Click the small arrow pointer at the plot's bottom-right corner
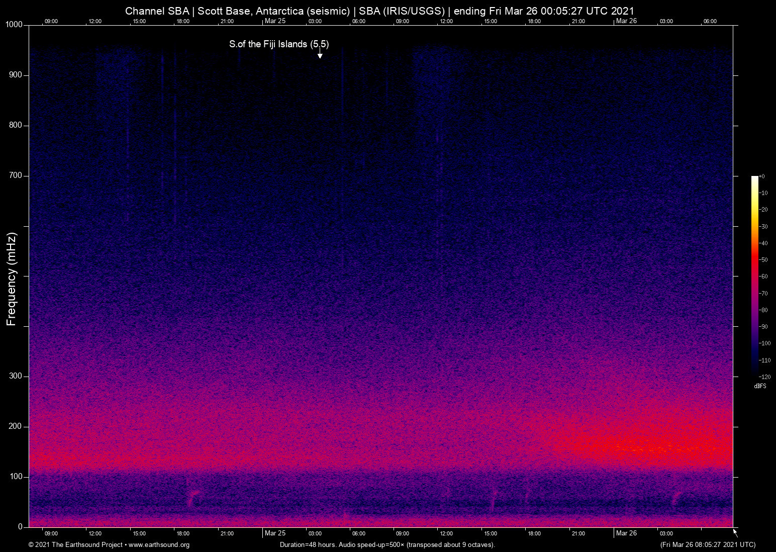The height and width of the screenshot is (552, 776). [735, 532]
